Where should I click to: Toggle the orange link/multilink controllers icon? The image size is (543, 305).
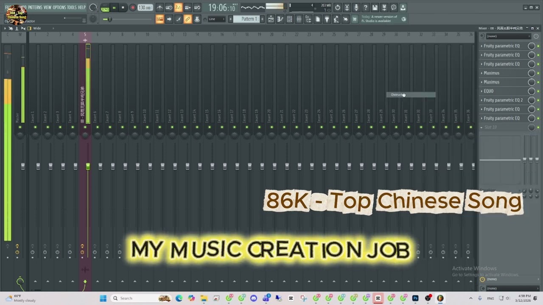coord(188,19)
